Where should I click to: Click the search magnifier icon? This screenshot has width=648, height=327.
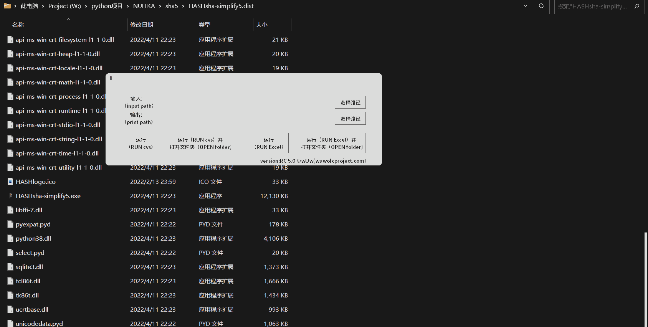(x=637, y=6)
